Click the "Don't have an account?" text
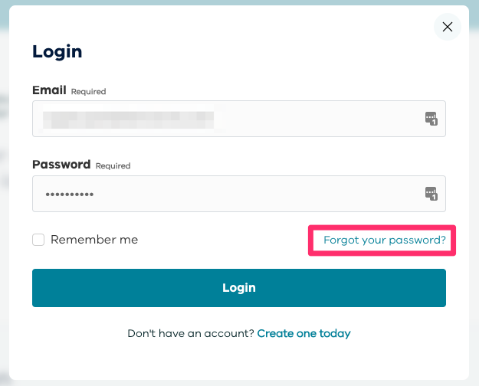Screen dimensions: 479x386 191,333
